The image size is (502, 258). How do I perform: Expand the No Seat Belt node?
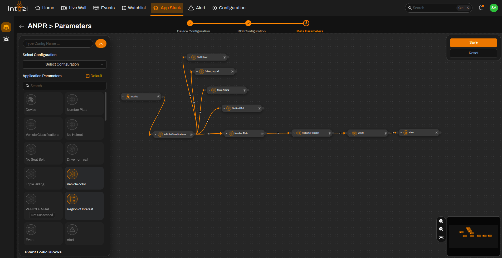224,108
